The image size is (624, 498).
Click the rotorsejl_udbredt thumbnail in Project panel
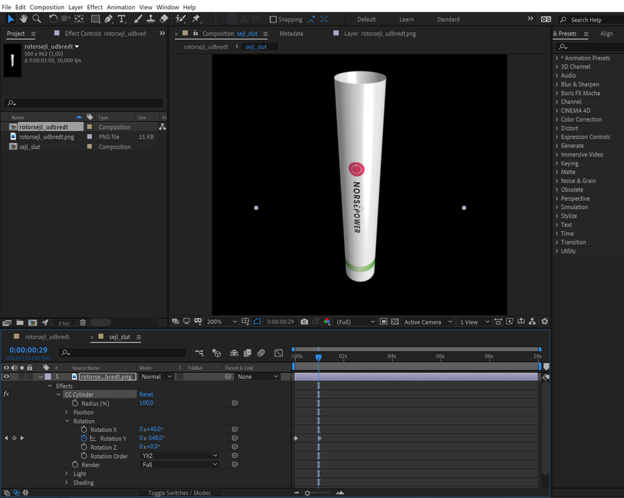[12, 61]
